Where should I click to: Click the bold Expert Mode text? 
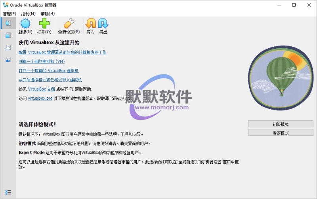(32, 153)
